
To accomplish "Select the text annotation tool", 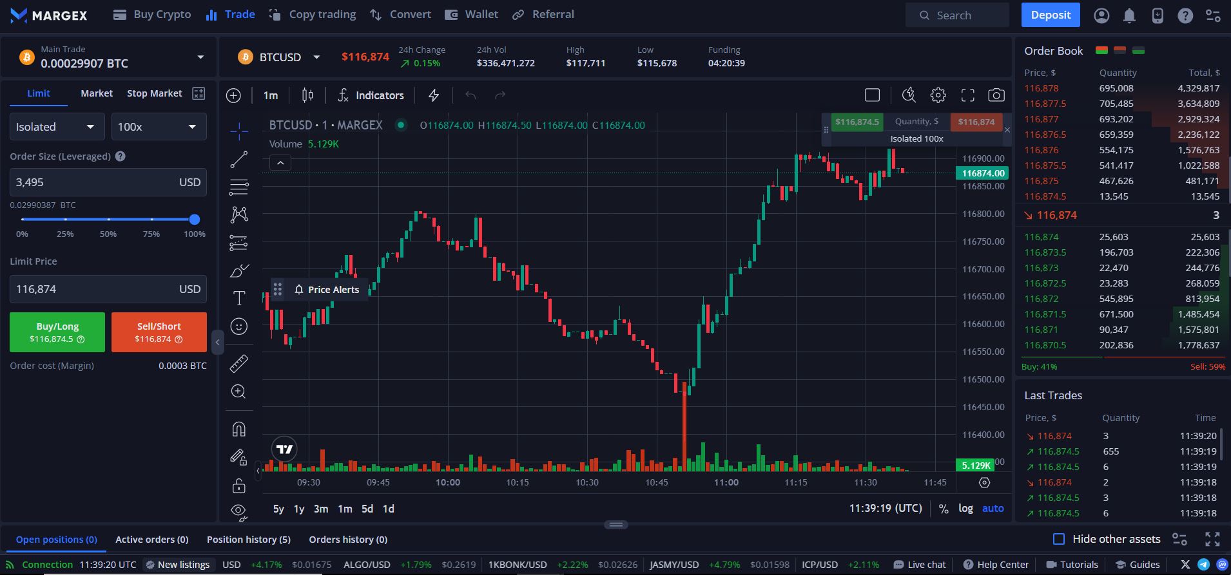I will pos(239,298).
